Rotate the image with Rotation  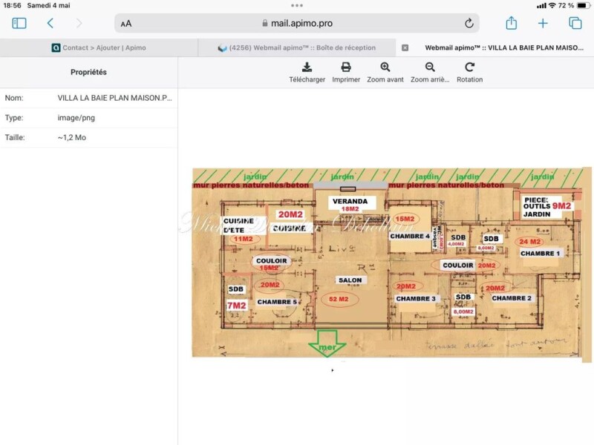tap(469, 72)
